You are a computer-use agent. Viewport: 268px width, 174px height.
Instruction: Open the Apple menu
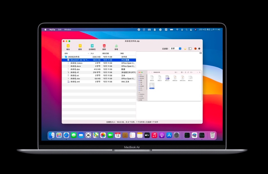[x=45, y=30]
